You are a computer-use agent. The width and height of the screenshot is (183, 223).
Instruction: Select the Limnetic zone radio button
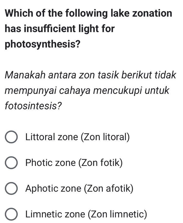pos(11,214)
